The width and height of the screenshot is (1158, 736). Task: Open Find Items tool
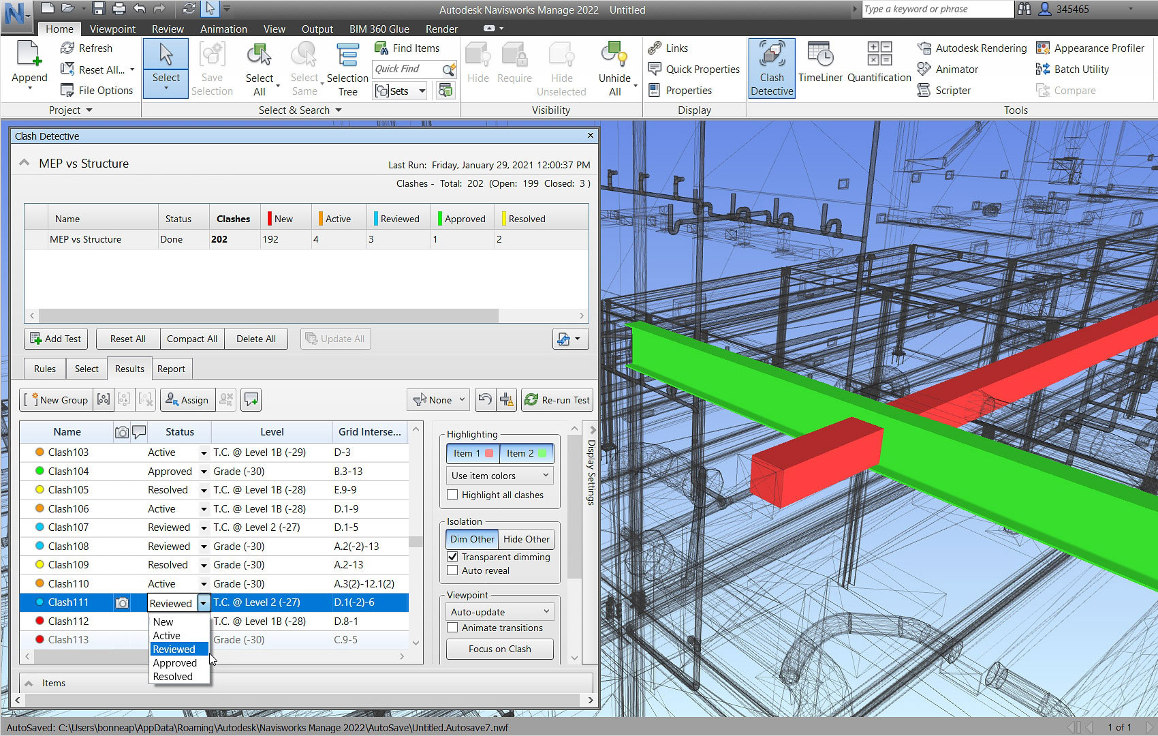[x=407, y=48]
